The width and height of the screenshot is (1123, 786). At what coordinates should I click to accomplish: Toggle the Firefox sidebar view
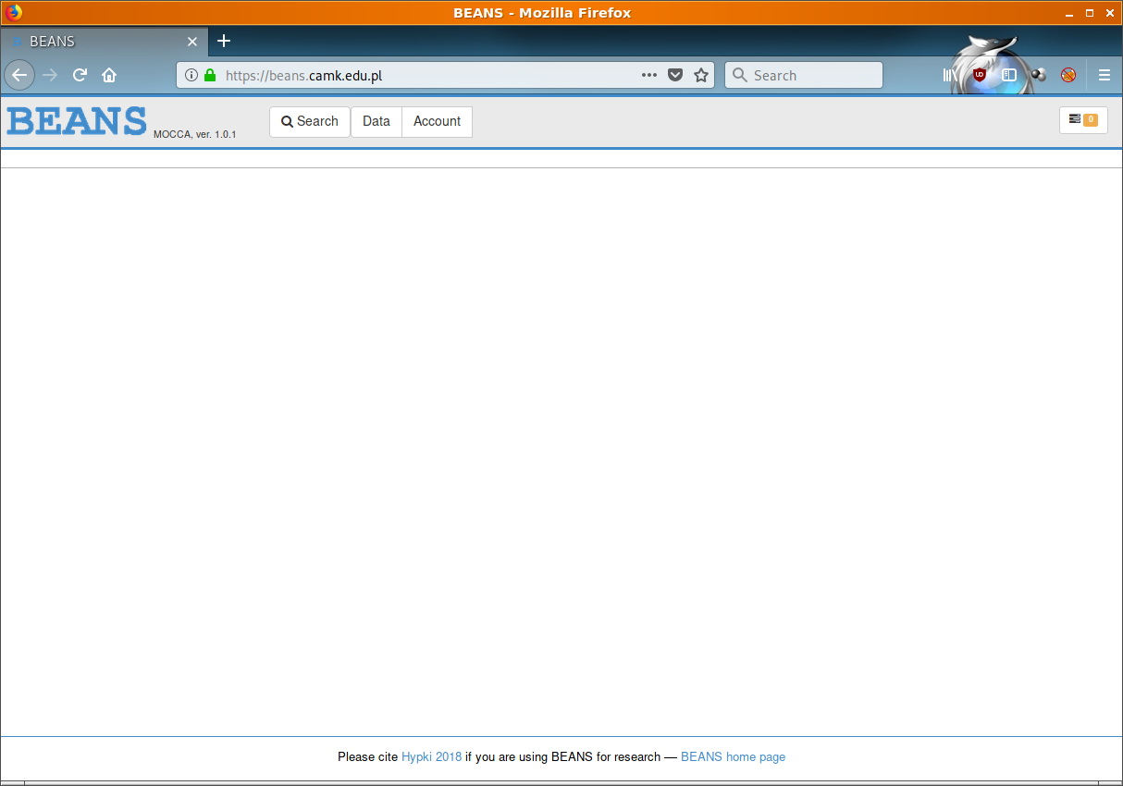[1009, 75]
